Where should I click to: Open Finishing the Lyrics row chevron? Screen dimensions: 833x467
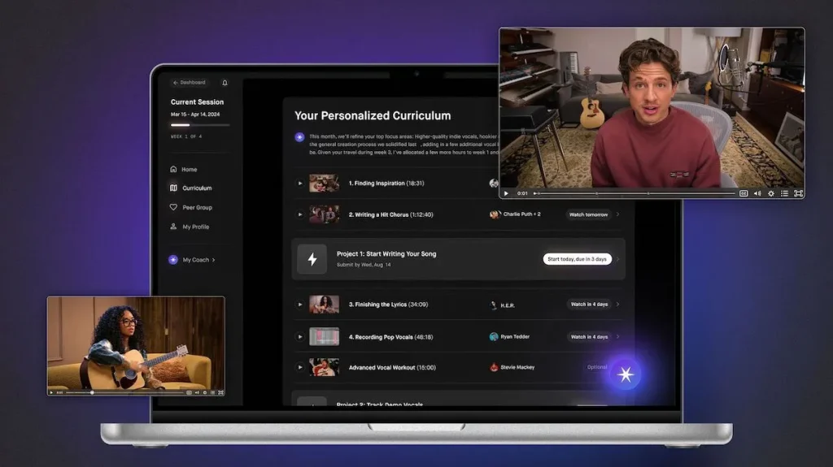point(618,304)
